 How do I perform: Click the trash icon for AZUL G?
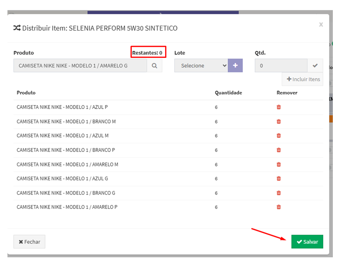pos(278,178)
